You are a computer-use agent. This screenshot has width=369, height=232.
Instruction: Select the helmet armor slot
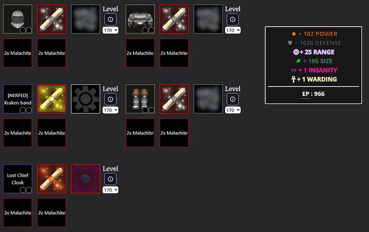point(18,19)
